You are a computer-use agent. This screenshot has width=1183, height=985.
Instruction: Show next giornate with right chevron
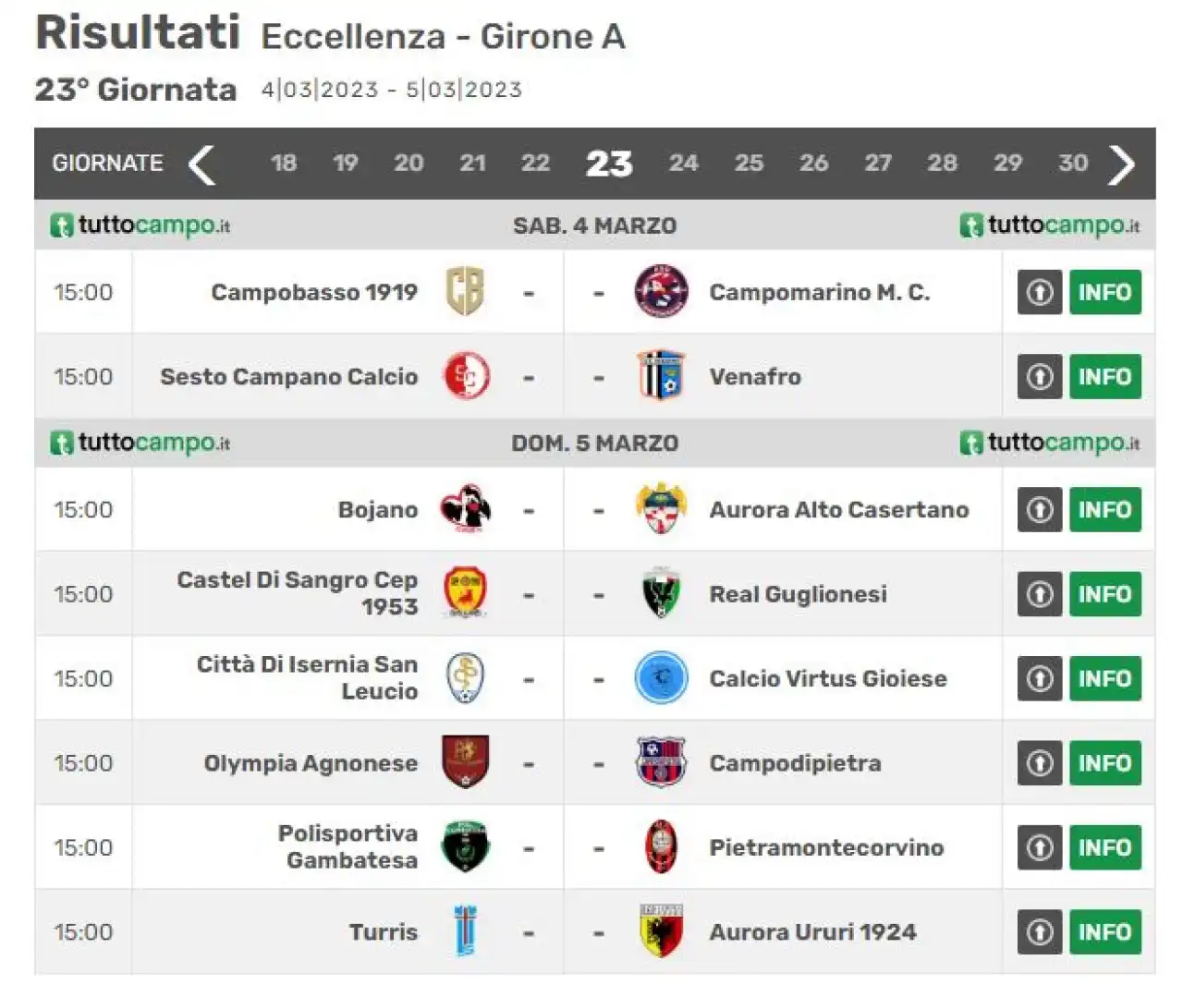tap(1121, 164)
